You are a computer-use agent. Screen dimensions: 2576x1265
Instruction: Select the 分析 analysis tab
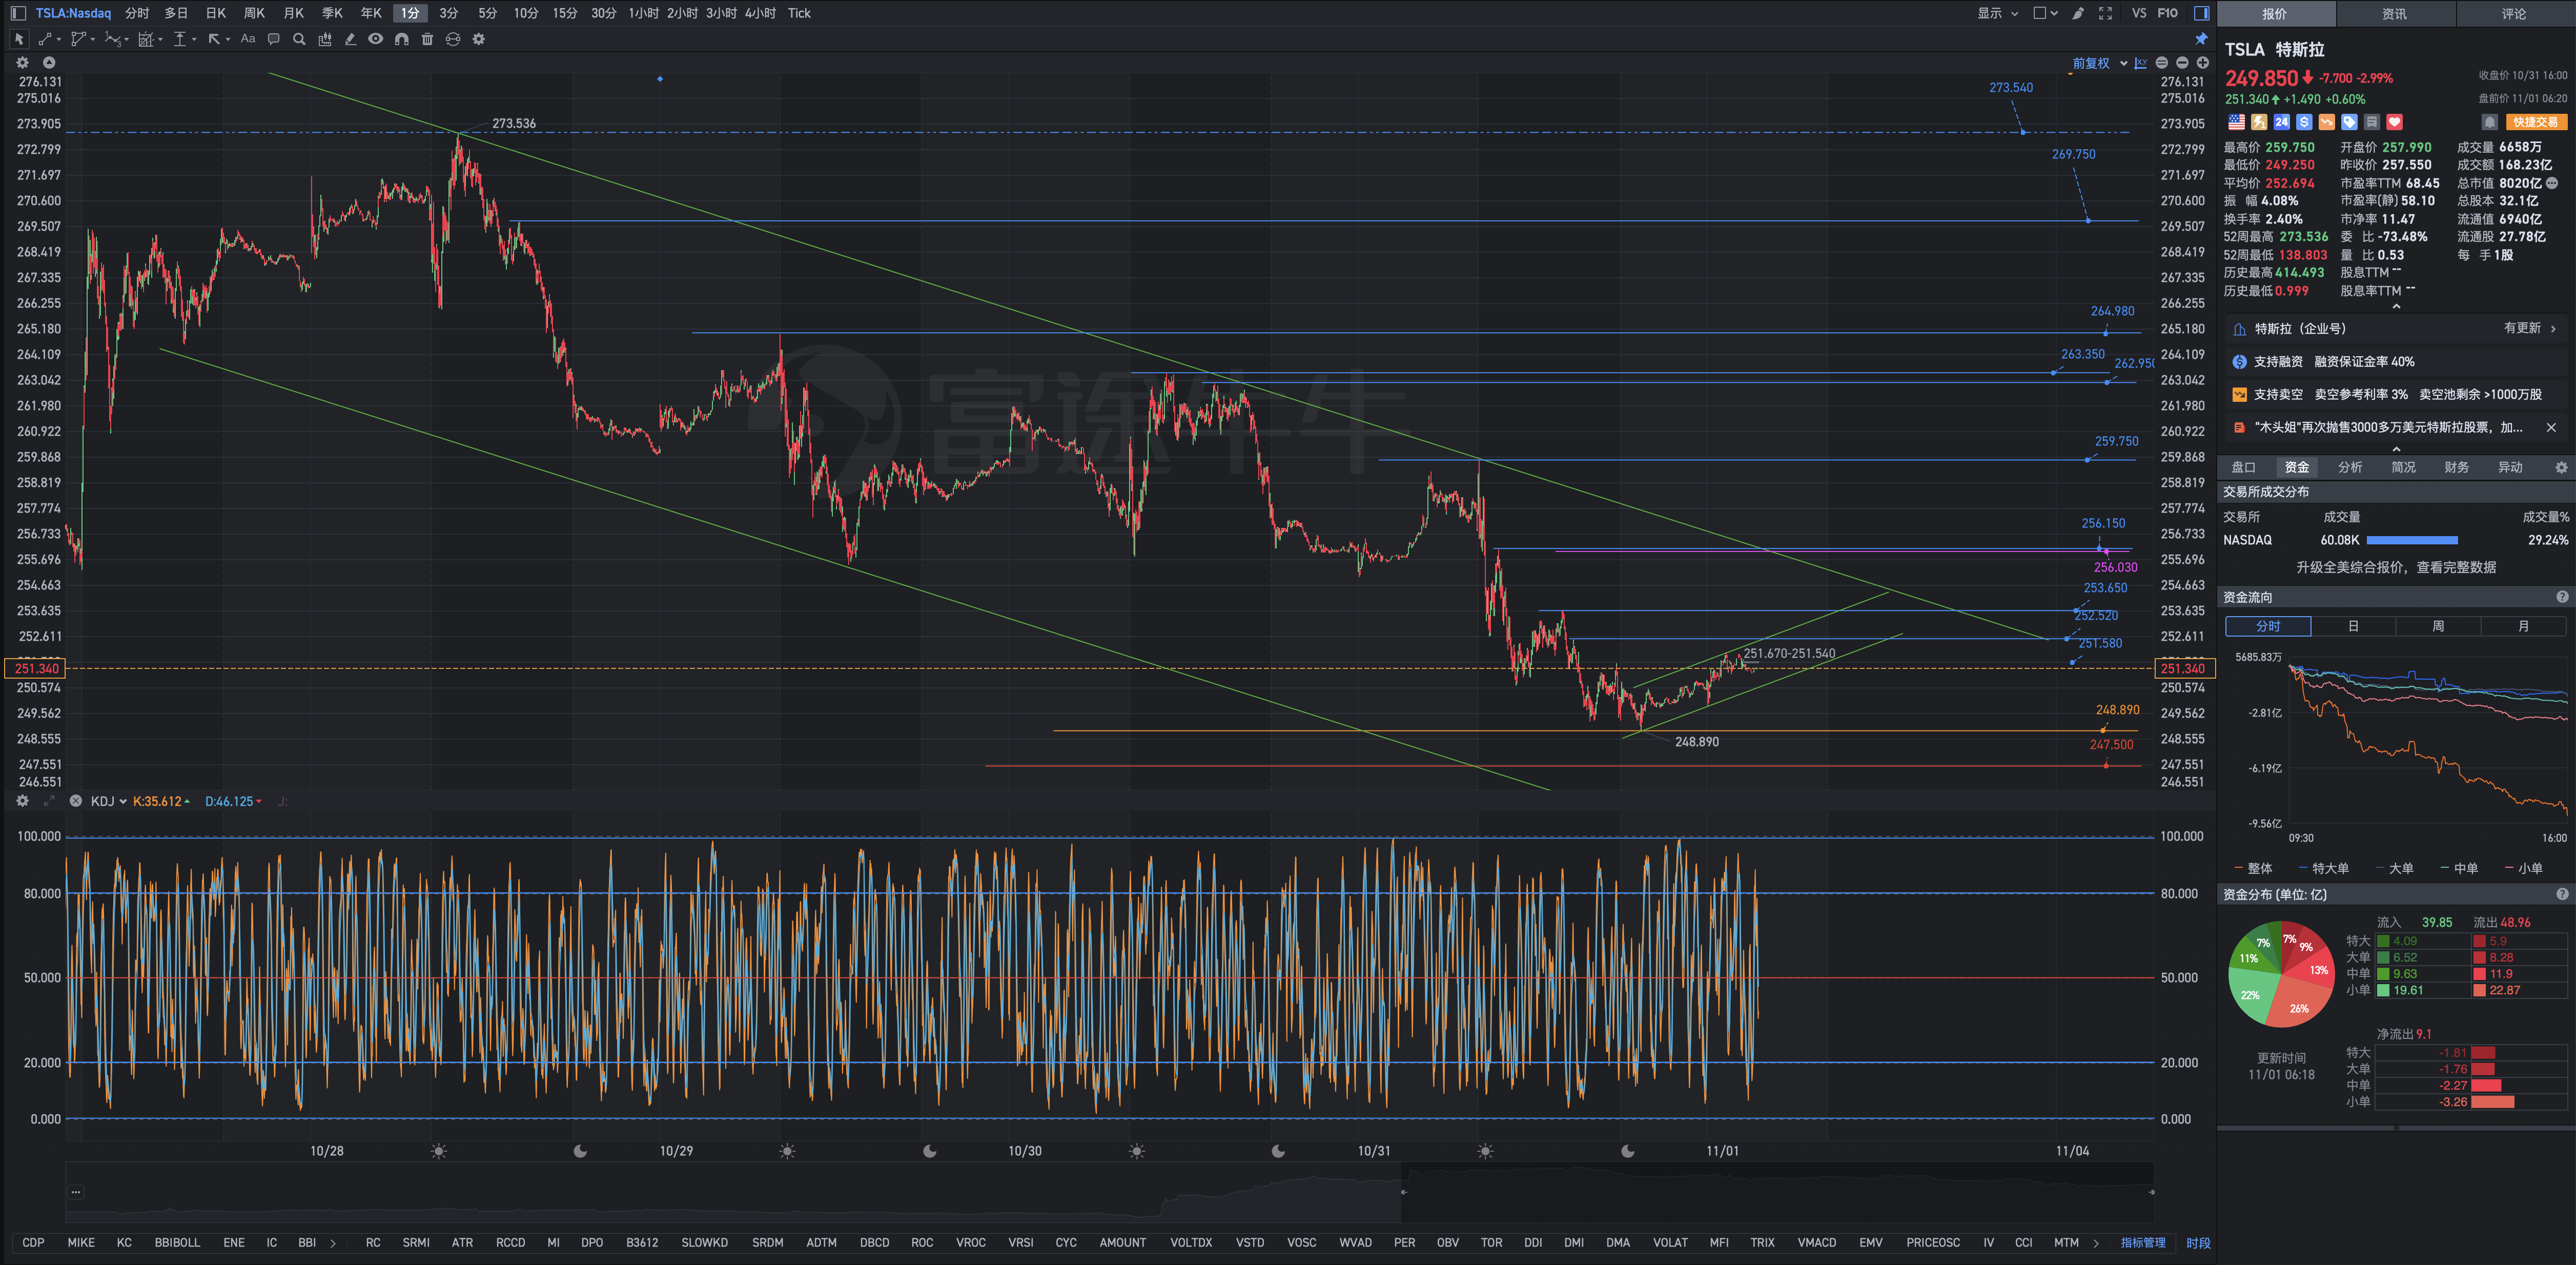coord(2350,467)
